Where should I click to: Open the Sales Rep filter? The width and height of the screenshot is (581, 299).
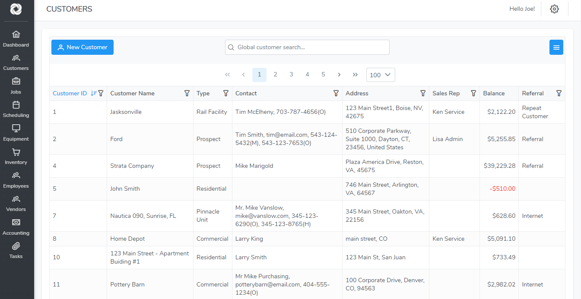[473, 93]
